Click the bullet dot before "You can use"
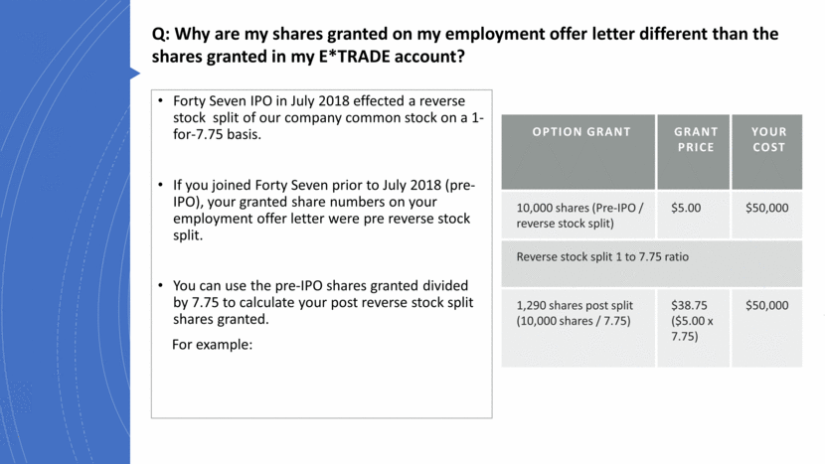The width and height of the screenshot is (825, 464). click(162, 287)
